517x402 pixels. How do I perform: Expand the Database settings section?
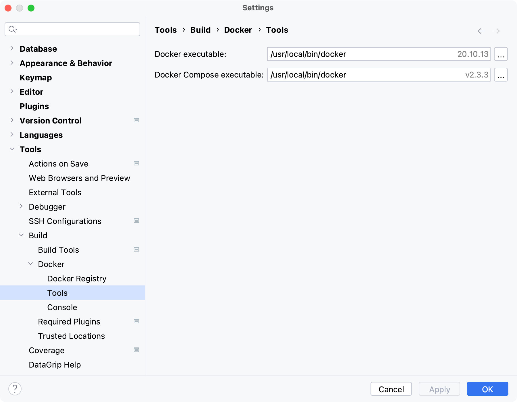12,49
